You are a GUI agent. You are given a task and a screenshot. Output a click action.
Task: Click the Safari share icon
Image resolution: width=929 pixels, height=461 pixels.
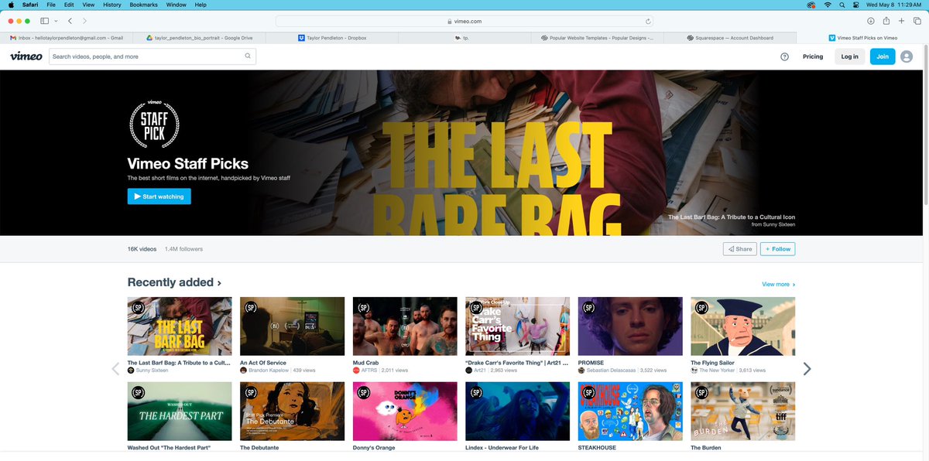tap(886, 21)
